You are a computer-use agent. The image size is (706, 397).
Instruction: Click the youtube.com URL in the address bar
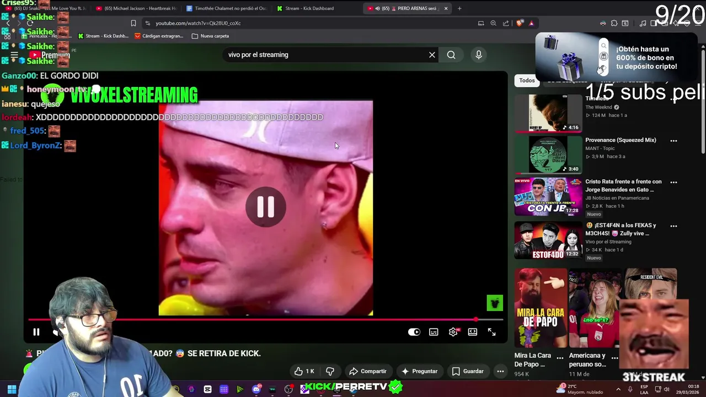click(x=198, y=23)
